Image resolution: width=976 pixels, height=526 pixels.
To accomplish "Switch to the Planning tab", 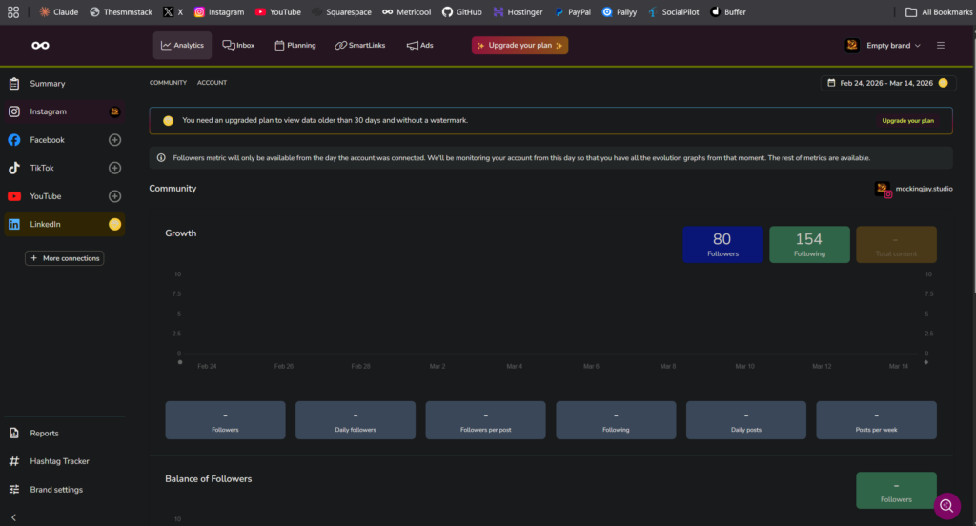I will pyautogui.click(x=295, y=46).
